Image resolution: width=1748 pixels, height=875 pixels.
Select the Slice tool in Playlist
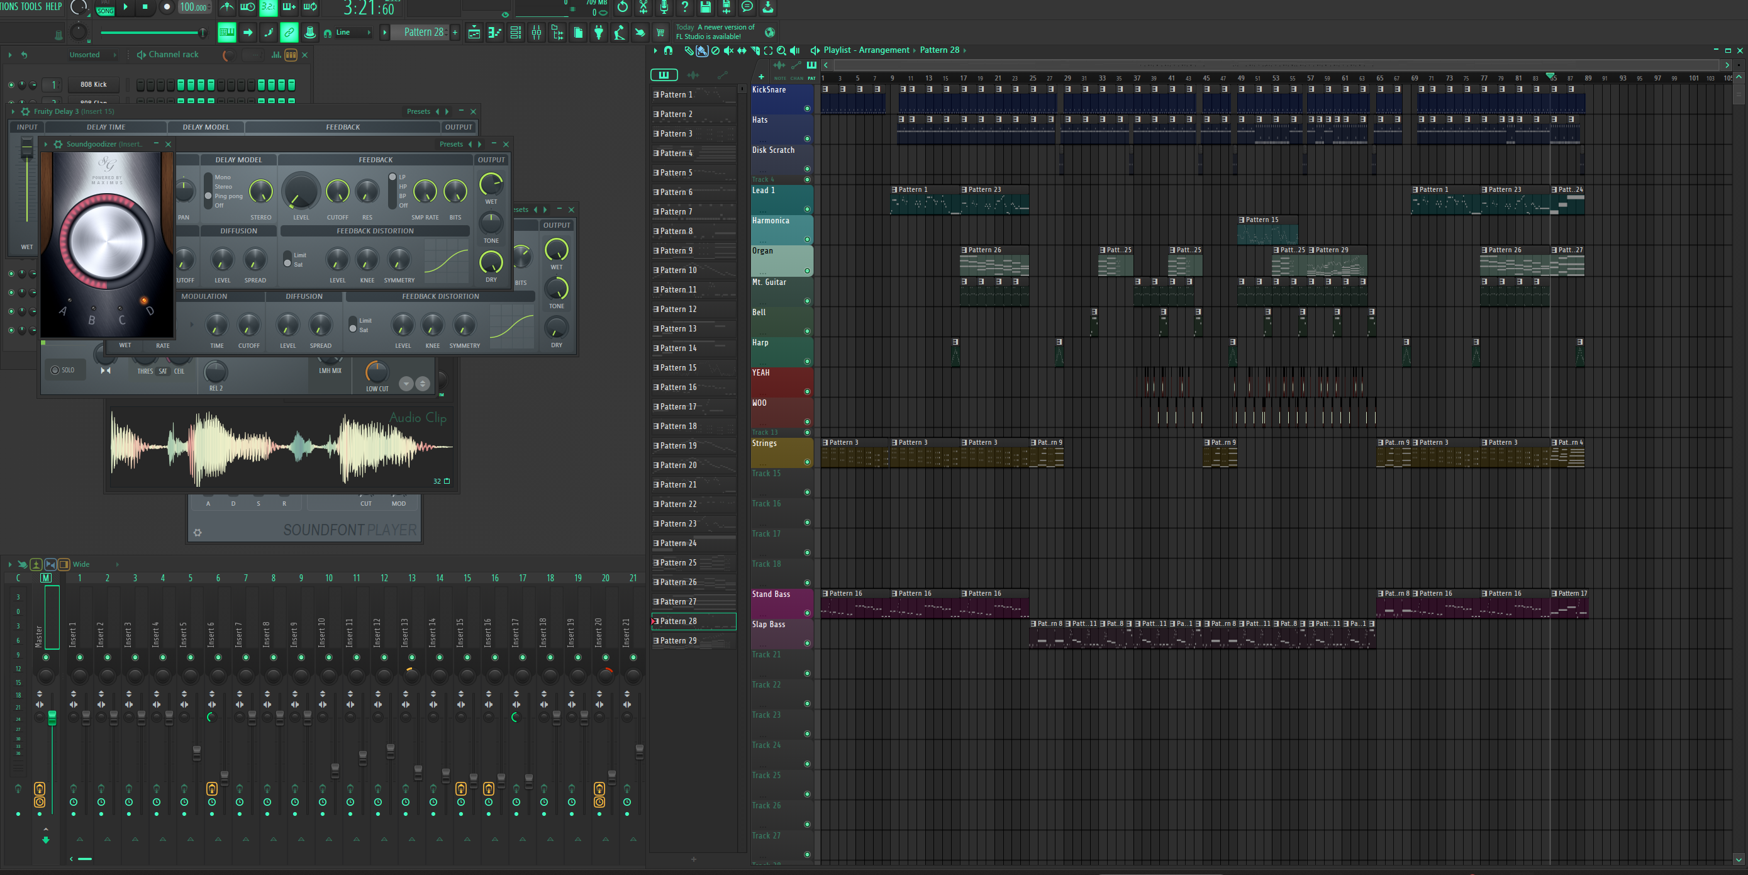[755, 50]
